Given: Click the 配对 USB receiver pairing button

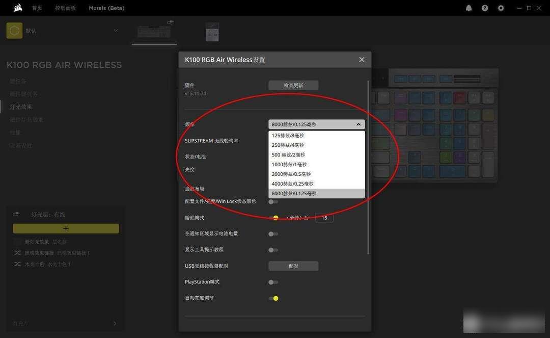Looking at the screenshot, I should click(293, 266).
